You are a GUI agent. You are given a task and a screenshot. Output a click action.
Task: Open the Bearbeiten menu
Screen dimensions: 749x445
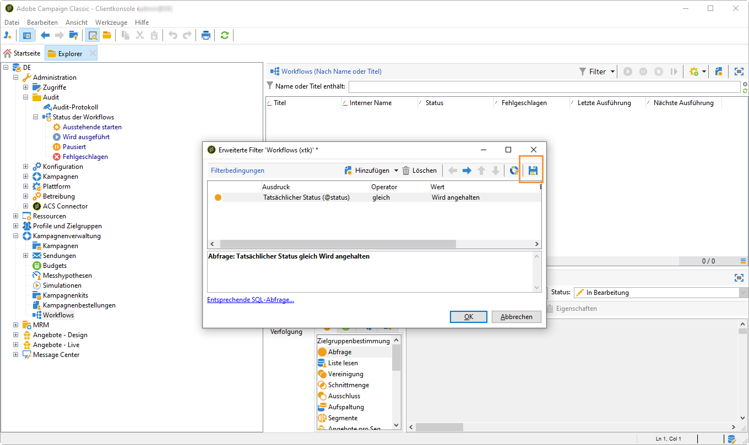(x=42, y=23)
